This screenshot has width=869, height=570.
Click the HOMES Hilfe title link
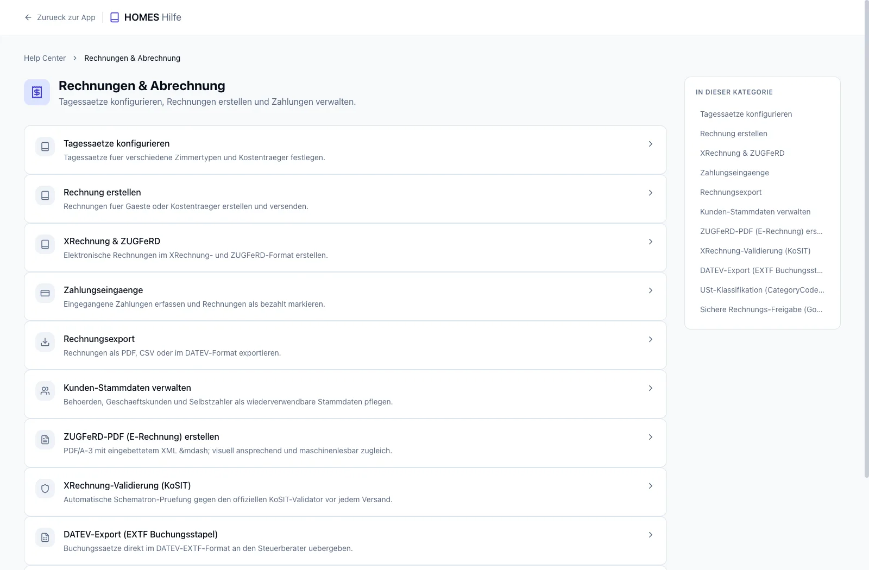click(153, 17)
